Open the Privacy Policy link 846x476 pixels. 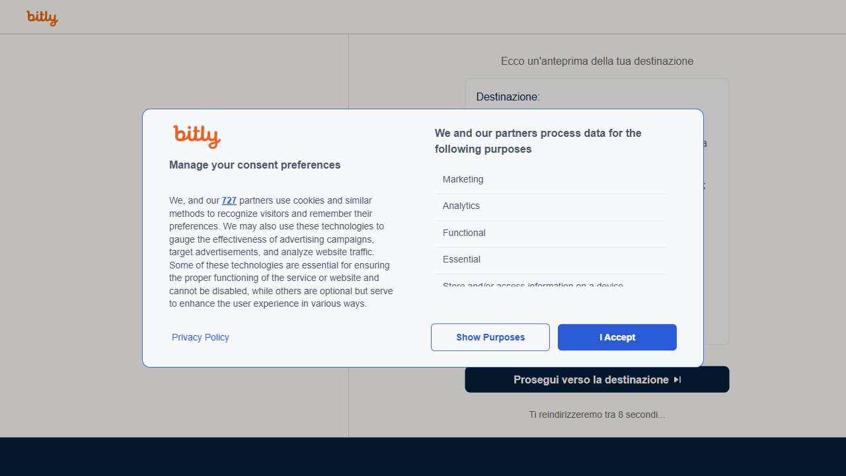click(x=200, y=337)
